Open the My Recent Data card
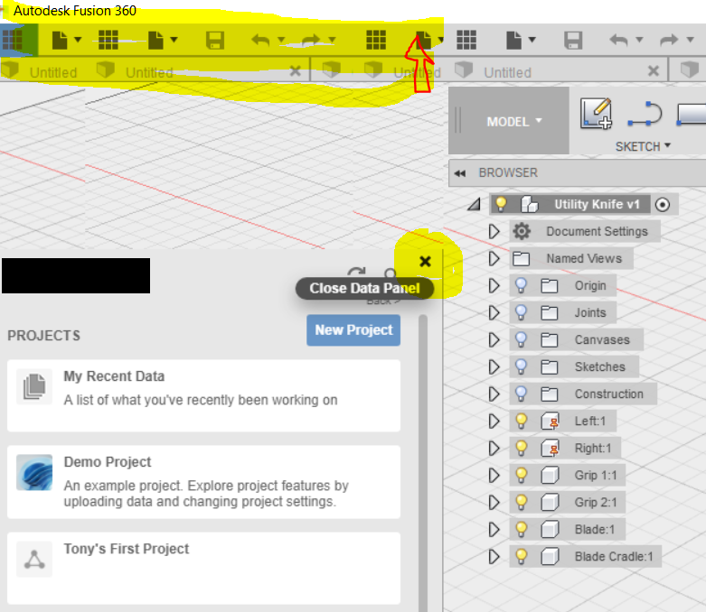 (203, 395)
